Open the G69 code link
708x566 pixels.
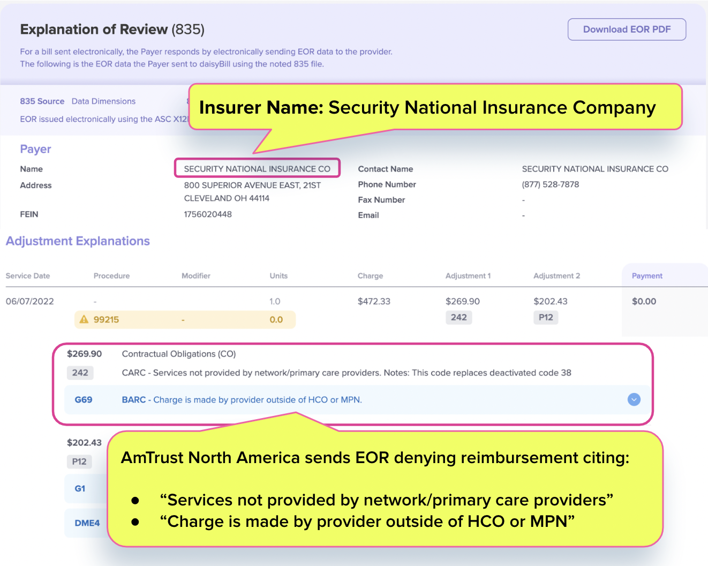point(84,400)
